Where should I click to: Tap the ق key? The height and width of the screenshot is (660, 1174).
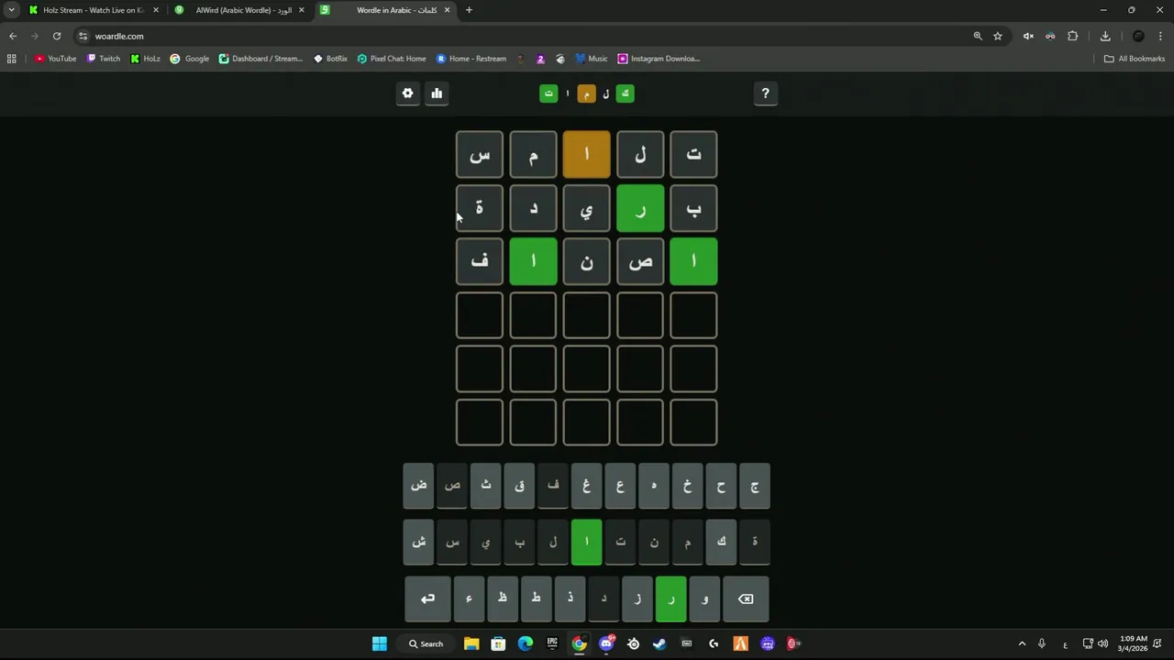[519, 485]
